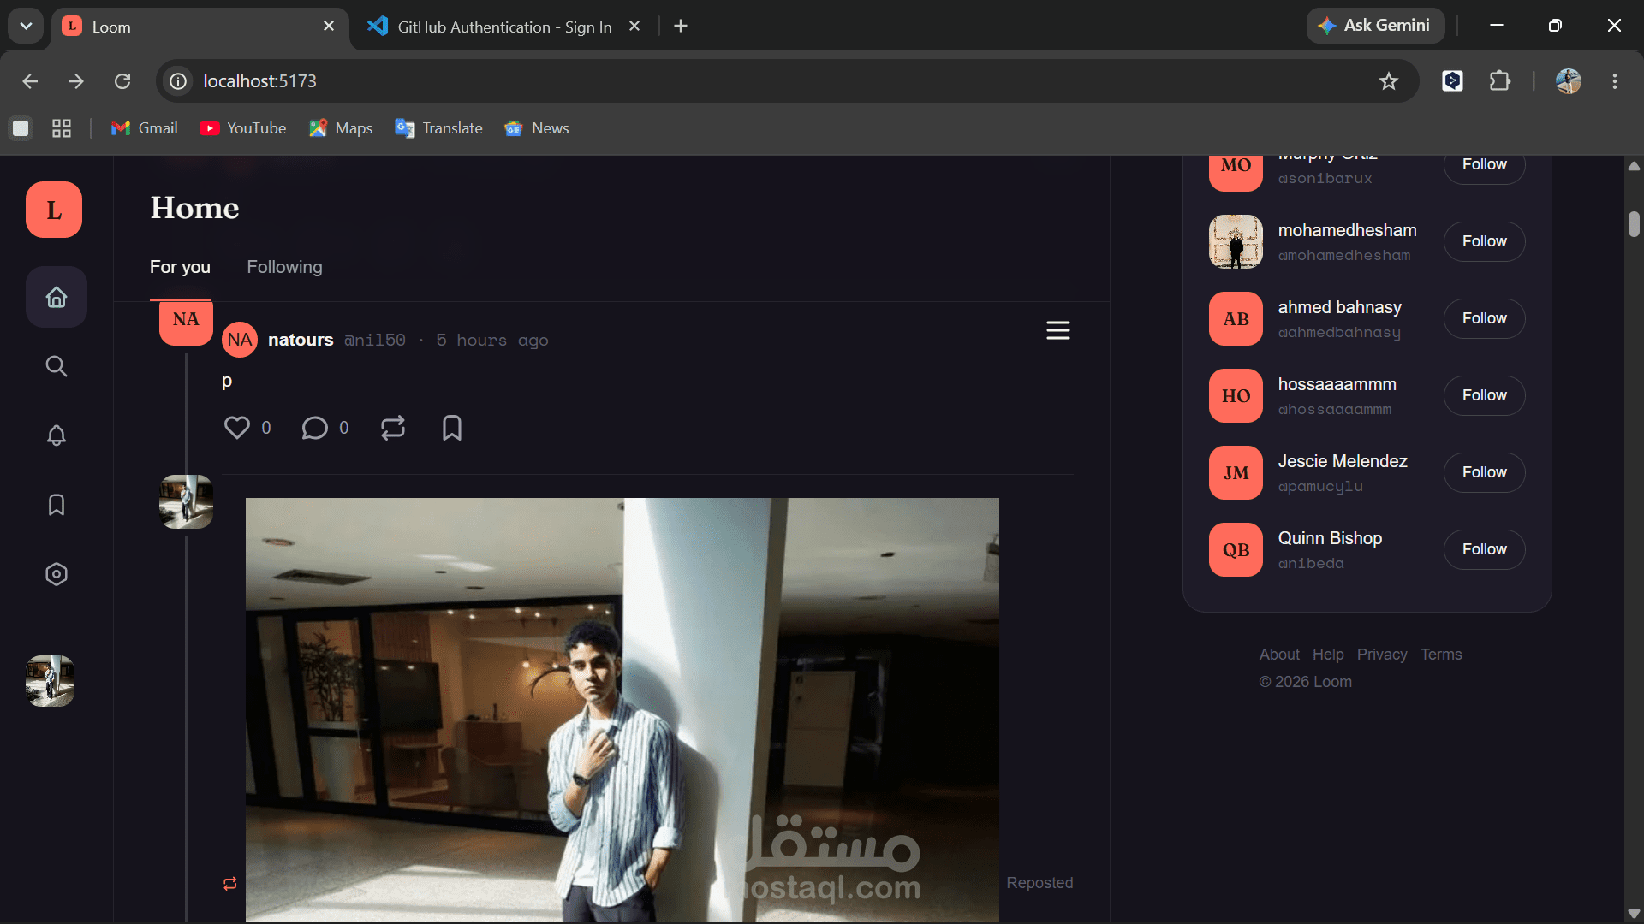Click the small NA avatar beside natours
This screenshot has height=924, width=1644.
click(240, 340)
